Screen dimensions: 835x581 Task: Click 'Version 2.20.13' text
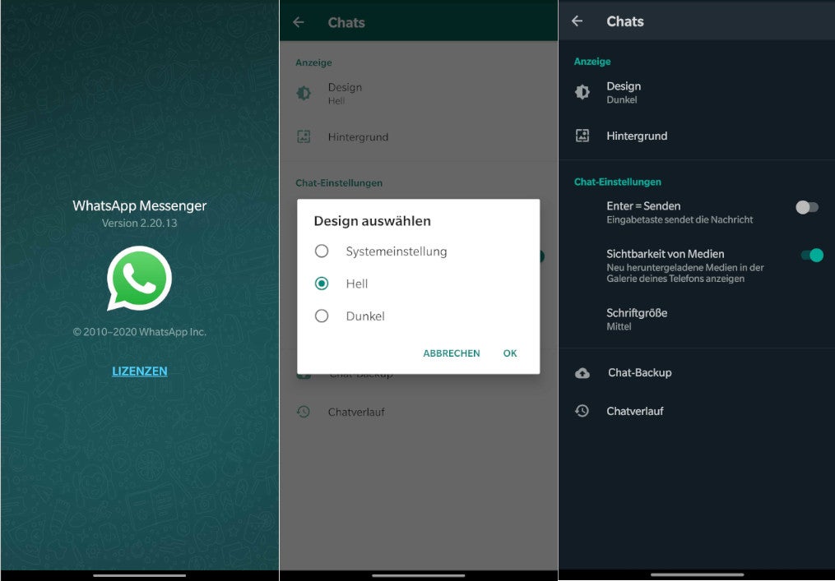140,223
